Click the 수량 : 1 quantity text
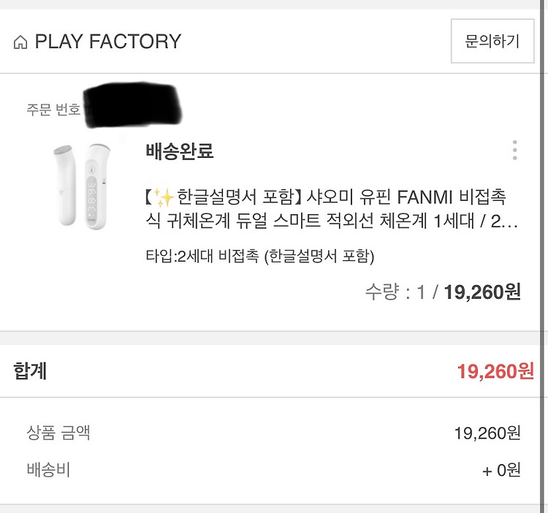The width and height of the screenshot is (548, 513). coord(395,292)
